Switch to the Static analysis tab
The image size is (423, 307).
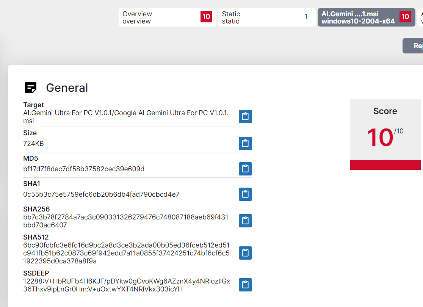click(x=267, y=17)
